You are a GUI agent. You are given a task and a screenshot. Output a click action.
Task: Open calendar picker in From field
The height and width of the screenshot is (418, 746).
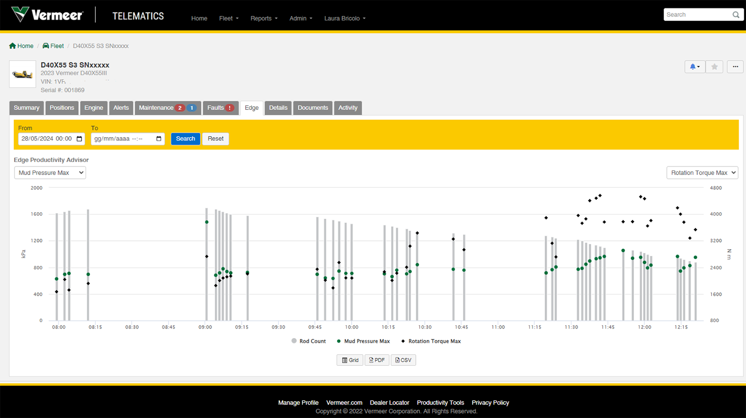[80, 139]
